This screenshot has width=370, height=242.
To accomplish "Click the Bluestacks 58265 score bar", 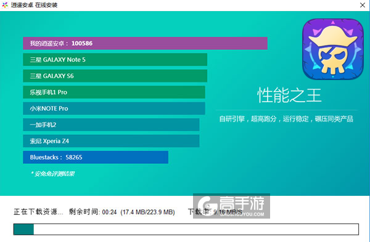I will point(96,157).
